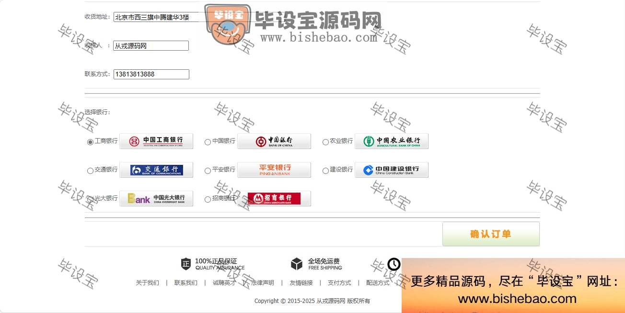Focus the 收货人 recipient name input field
The width and height of the screenshot is (625, 313).
point(151,46)
